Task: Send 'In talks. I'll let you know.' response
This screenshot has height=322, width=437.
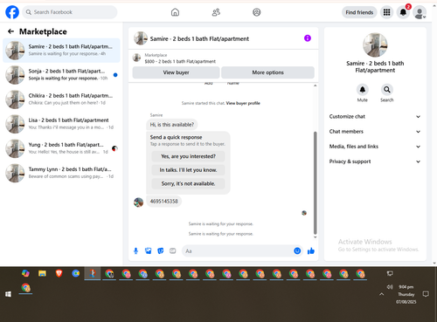Action: click(x=188, y=170)
